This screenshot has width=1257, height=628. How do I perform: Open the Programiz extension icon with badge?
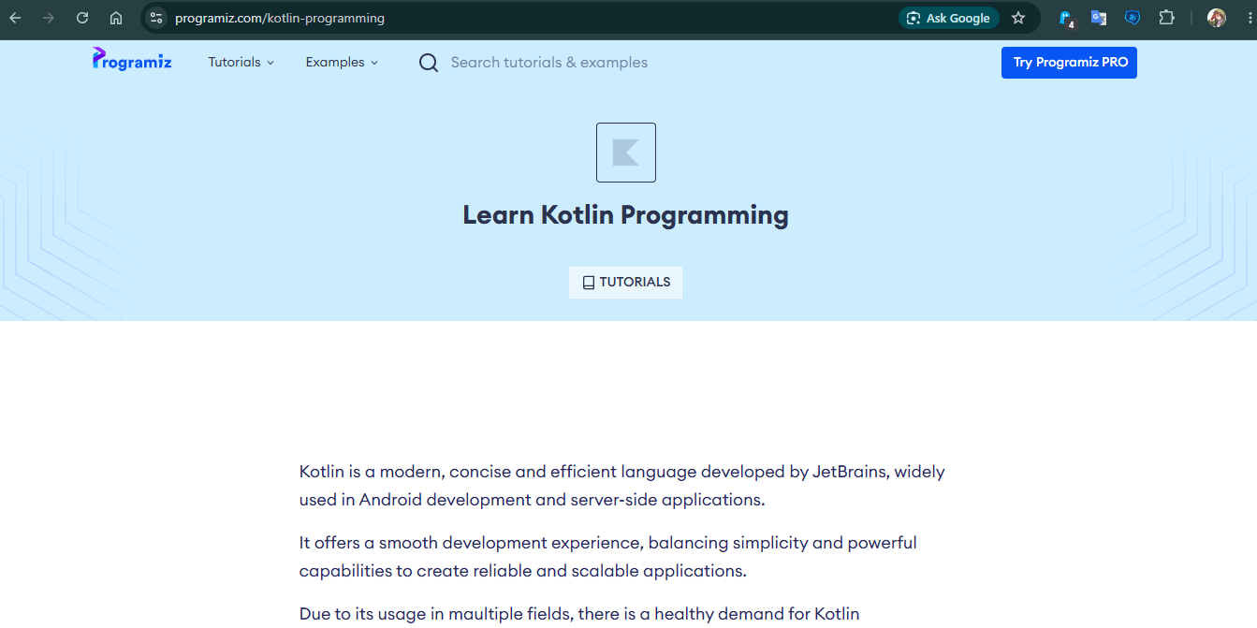pos(1066,18)
